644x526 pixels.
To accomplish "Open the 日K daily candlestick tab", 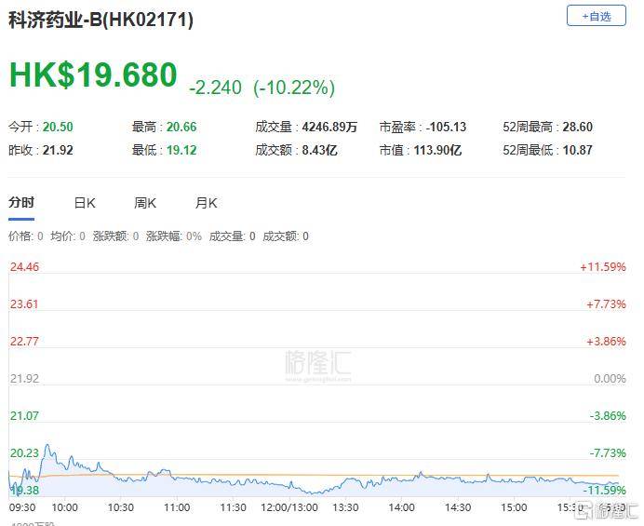I will coord(85,203).
